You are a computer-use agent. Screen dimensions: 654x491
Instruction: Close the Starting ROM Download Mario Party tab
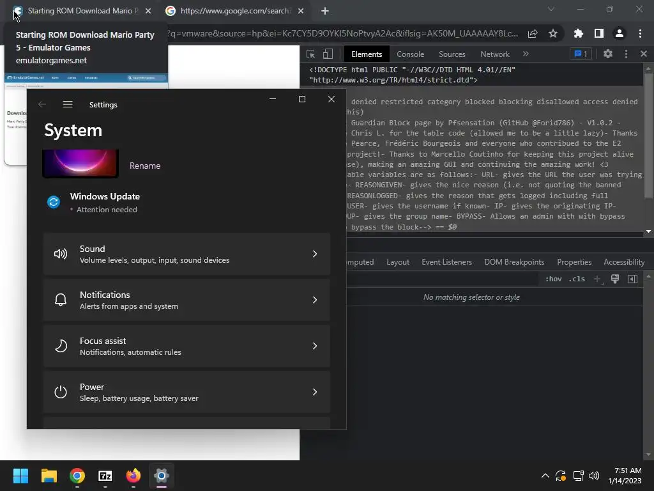[148, 11]
